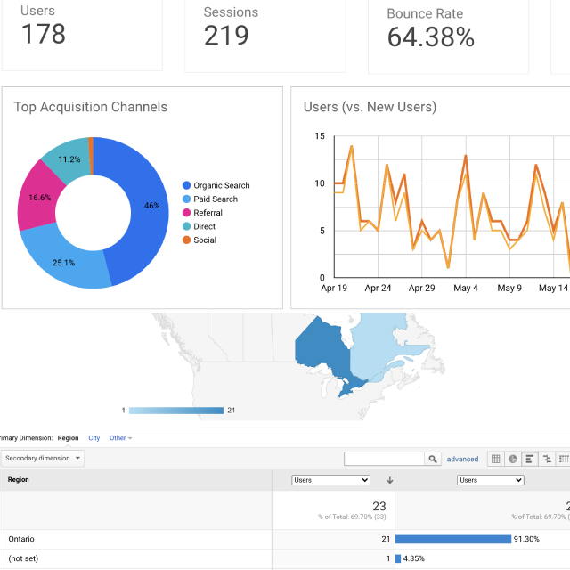Click the search magnifier button
Viewport: 570px width, 570px height.
[433, 459]
